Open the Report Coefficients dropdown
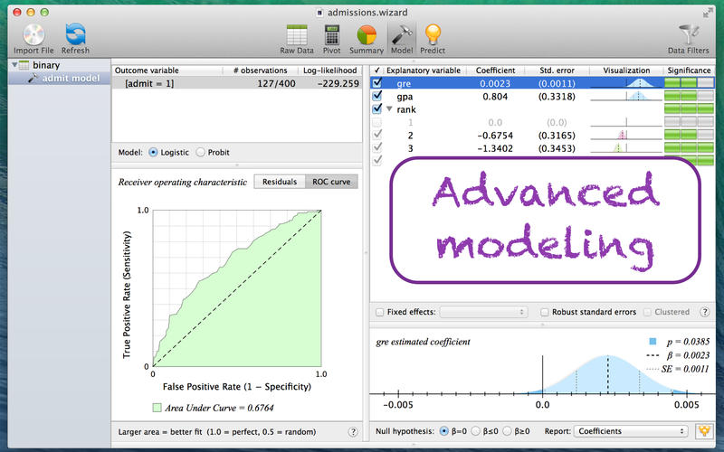Image resolution: width=724 pixels, height=452 pixels. pos(631,431)
